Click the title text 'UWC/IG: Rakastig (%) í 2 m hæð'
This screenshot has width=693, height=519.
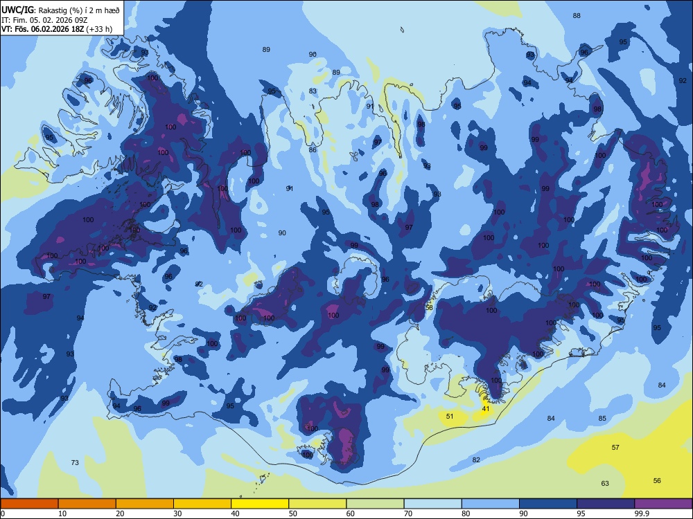tap(60, 10)
